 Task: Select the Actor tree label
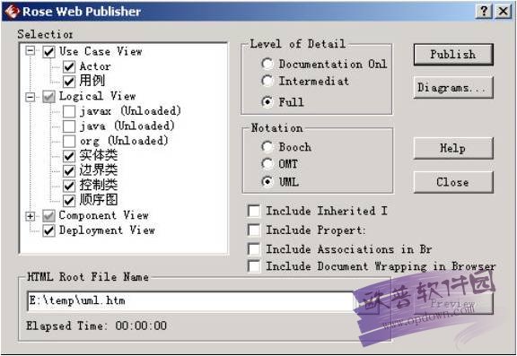95,66
